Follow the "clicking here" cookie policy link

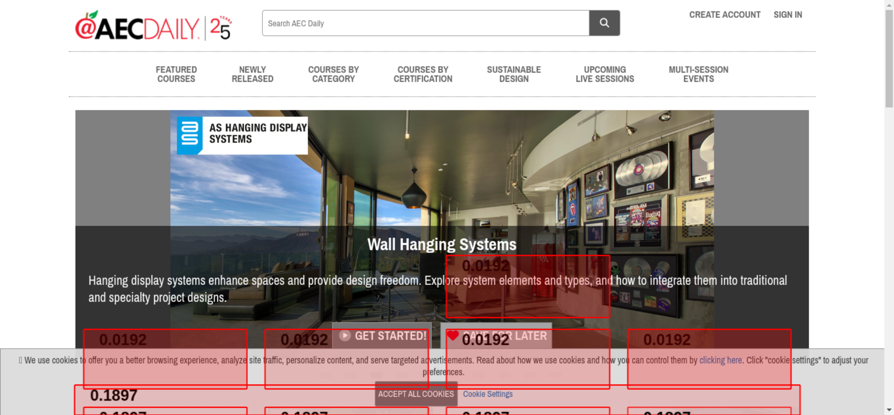[720, 360]
